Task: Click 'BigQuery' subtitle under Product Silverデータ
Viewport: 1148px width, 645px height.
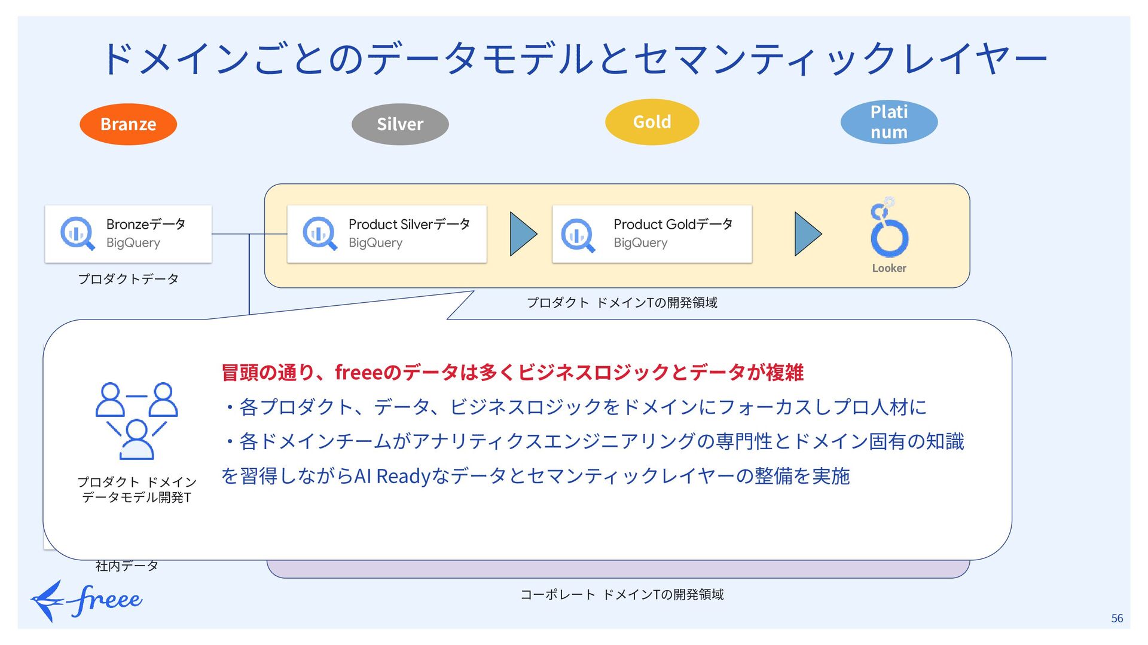Action: [x=375, y=243]
